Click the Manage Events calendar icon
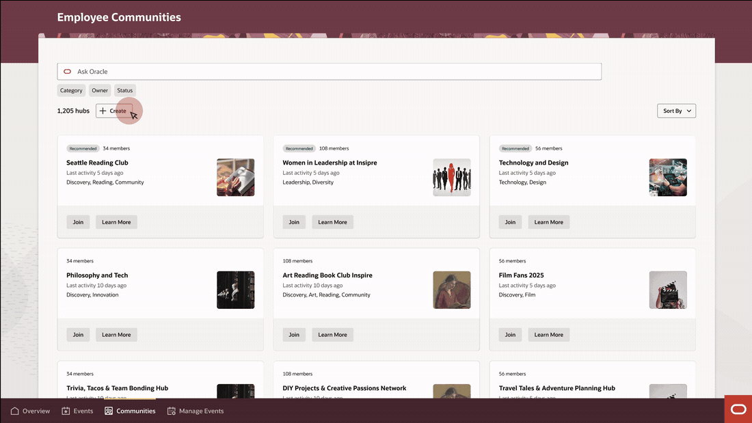This screenshot has width=752, height=423. [171, 411]
